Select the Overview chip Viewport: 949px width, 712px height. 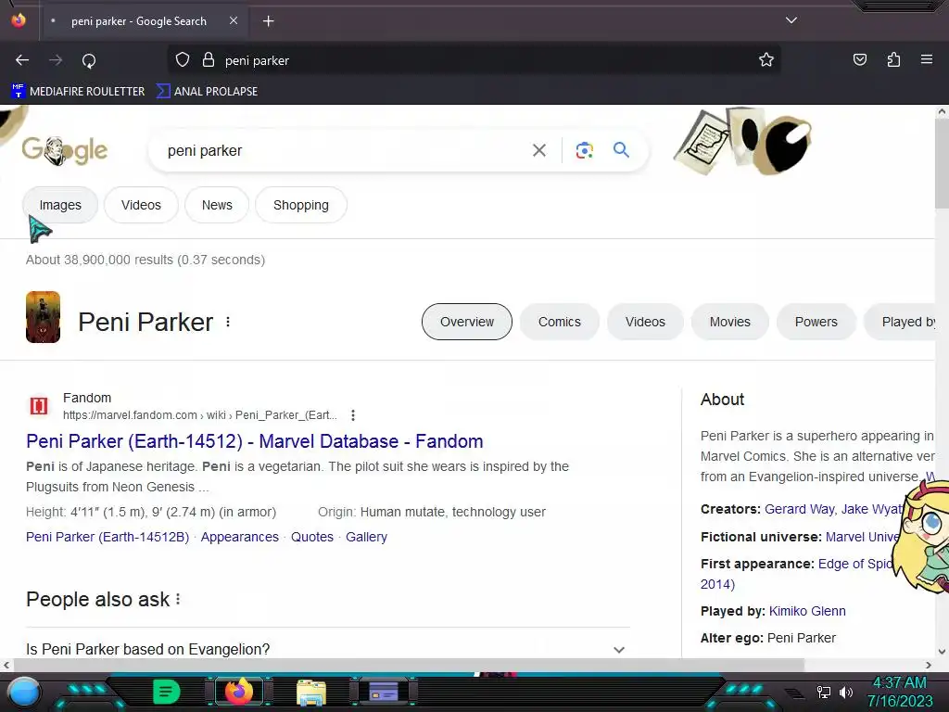(467, 322)
